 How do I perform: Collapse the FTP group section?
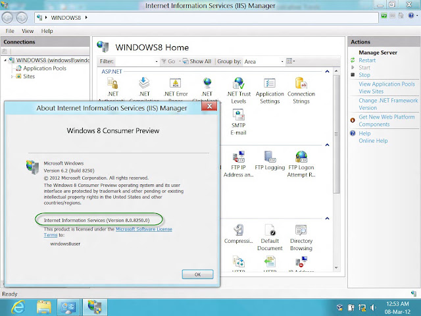327,145
